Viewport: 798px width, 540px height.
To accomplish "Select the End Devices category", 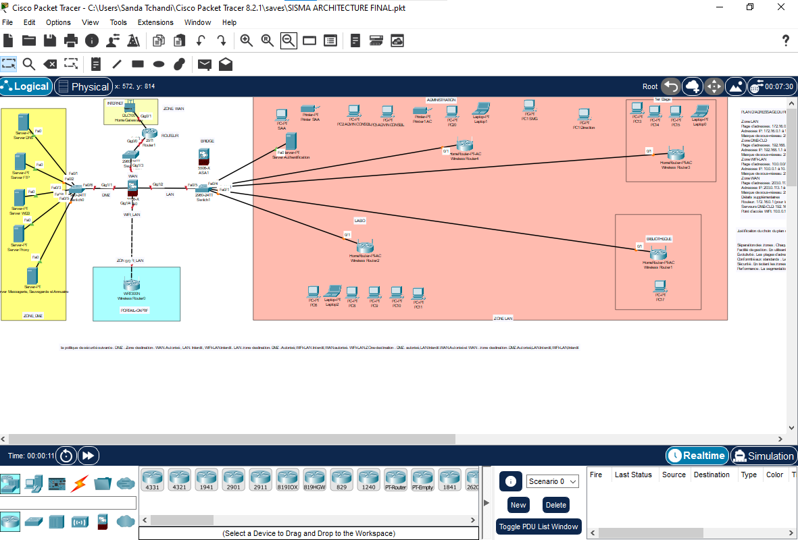I will (x=33, y=483).
